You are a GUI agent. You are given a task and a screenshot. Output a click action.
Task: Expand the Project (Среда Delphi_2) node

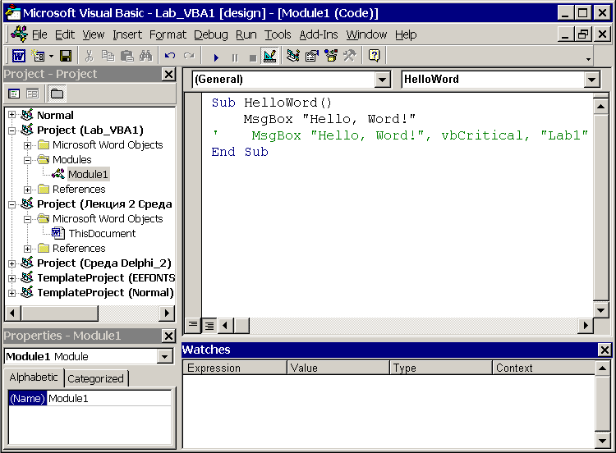click(11, 263)
